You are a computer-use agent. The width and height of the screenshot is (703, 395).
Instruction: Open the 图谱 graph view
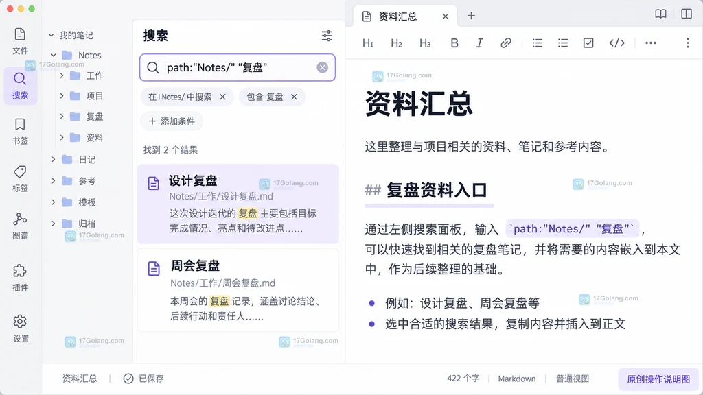point(20,226)
